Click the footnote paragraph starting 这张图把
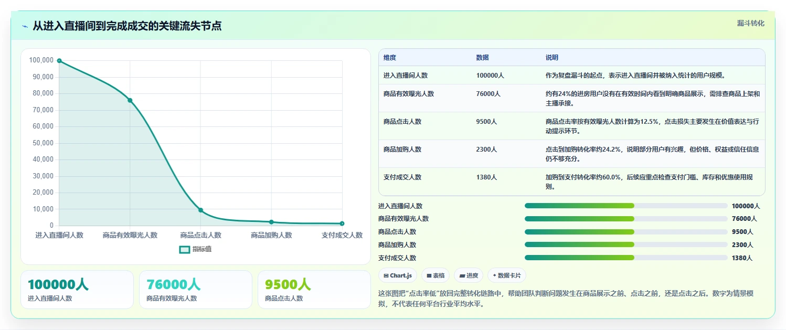This screenshot has width=786, height=330. [x=566, y=299]
